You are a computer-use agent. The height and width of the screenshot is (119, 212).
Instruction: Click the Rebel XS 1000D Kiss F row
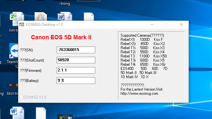142,40
